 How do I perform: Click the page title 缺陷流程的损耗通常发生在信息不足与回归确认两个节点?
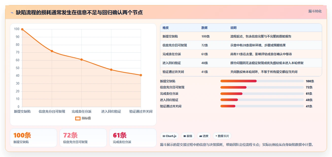[79, 12]
